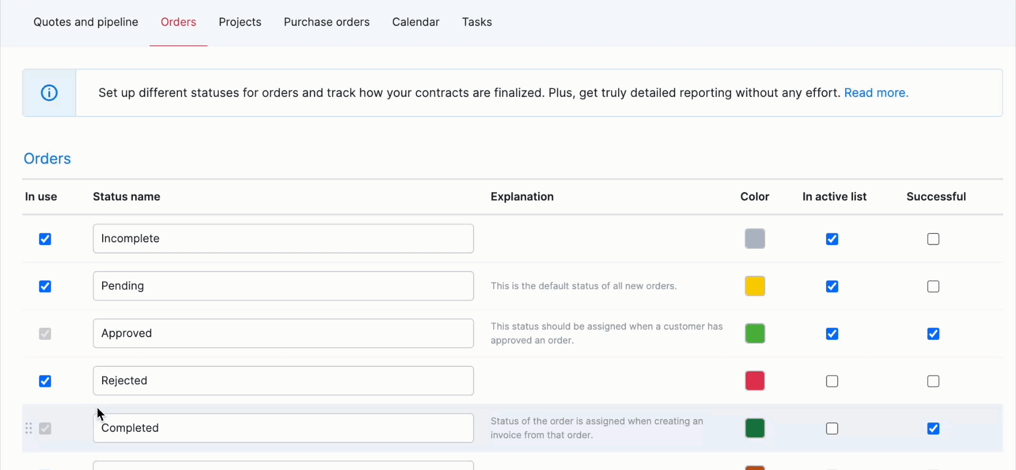Switch to the Tasks tab

click(x=477, y=22)
